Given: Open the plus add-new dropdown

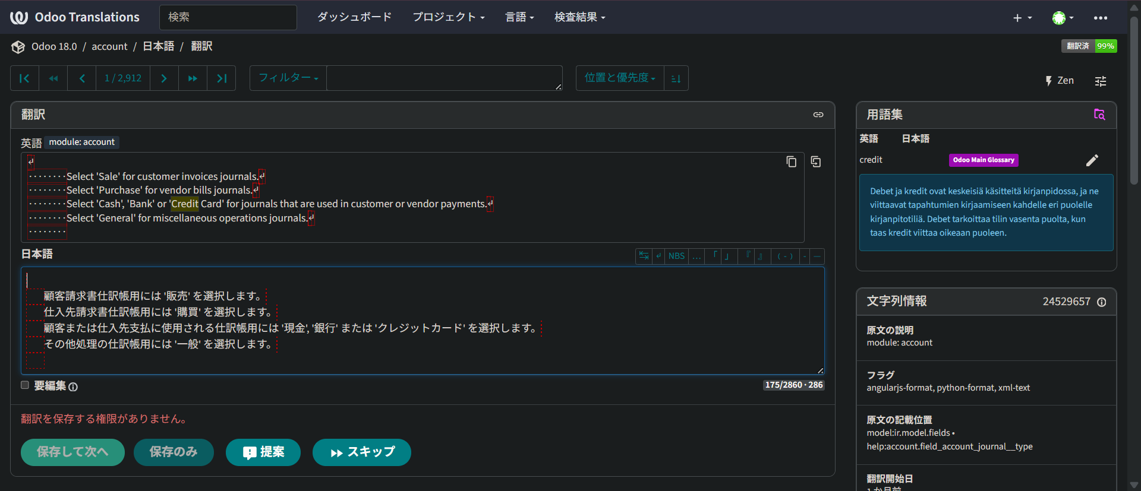Looking at the screenshot, I should click(1022, 18).
